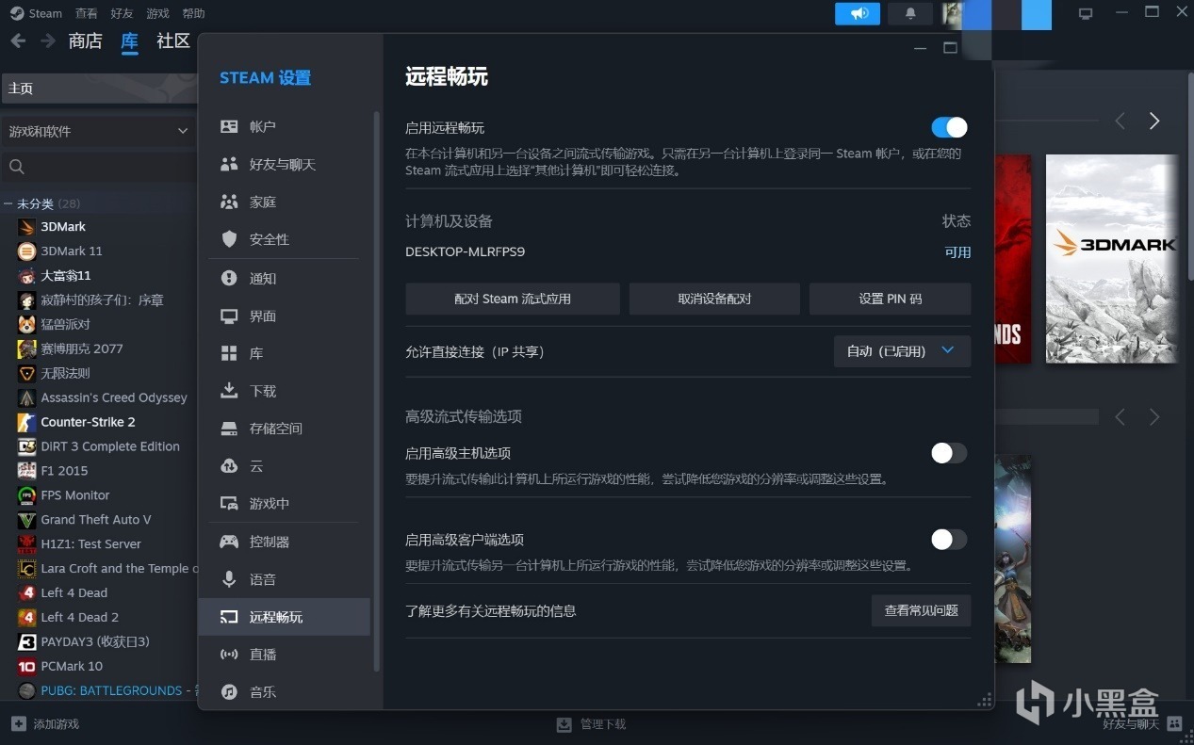
Task: Select 赛博朋克 2077 in library list
Action: coord(82,348)
